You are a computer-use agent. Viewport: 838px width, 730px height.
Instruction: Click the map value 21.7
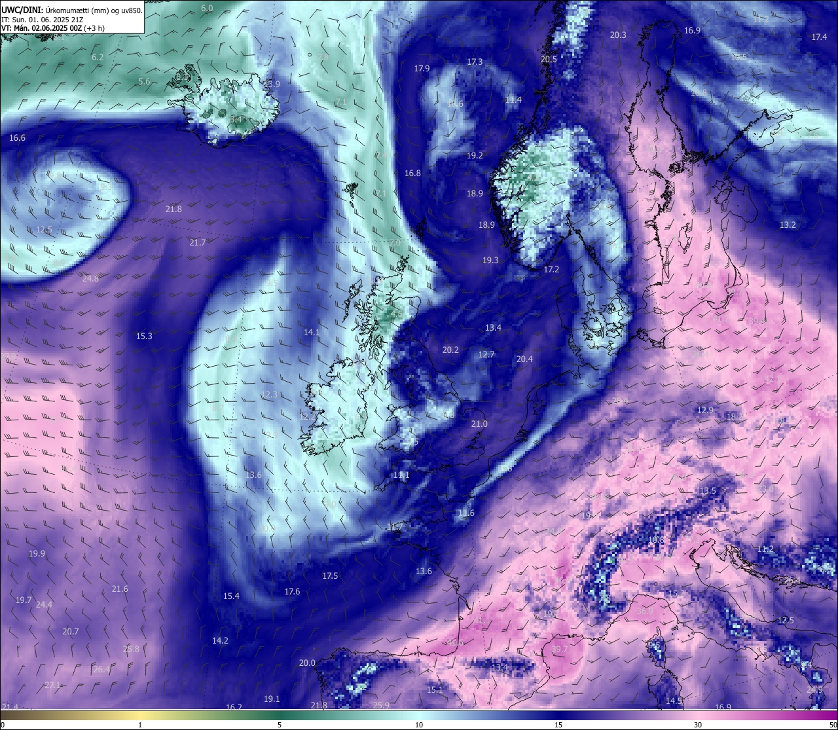198,242
